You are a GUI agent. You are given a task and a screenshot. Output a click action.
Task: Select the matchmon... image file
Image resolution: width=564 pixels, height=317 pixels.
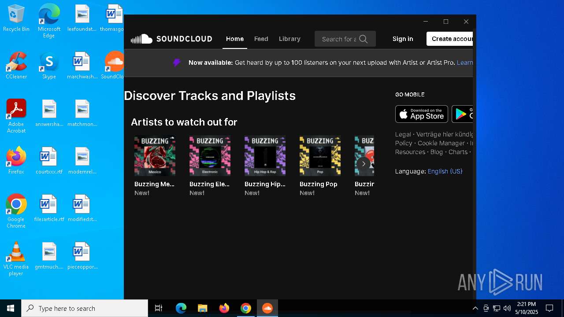[x=82, y=113]
